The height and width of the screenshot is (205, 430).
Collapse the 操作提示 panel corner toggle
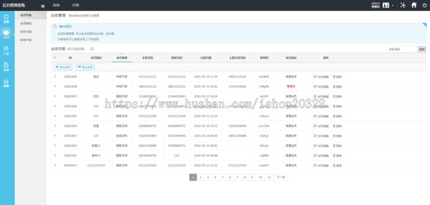point(425,25)
